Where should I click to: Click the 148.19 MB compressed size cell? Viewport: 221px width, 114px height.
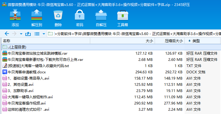[173, 78]
